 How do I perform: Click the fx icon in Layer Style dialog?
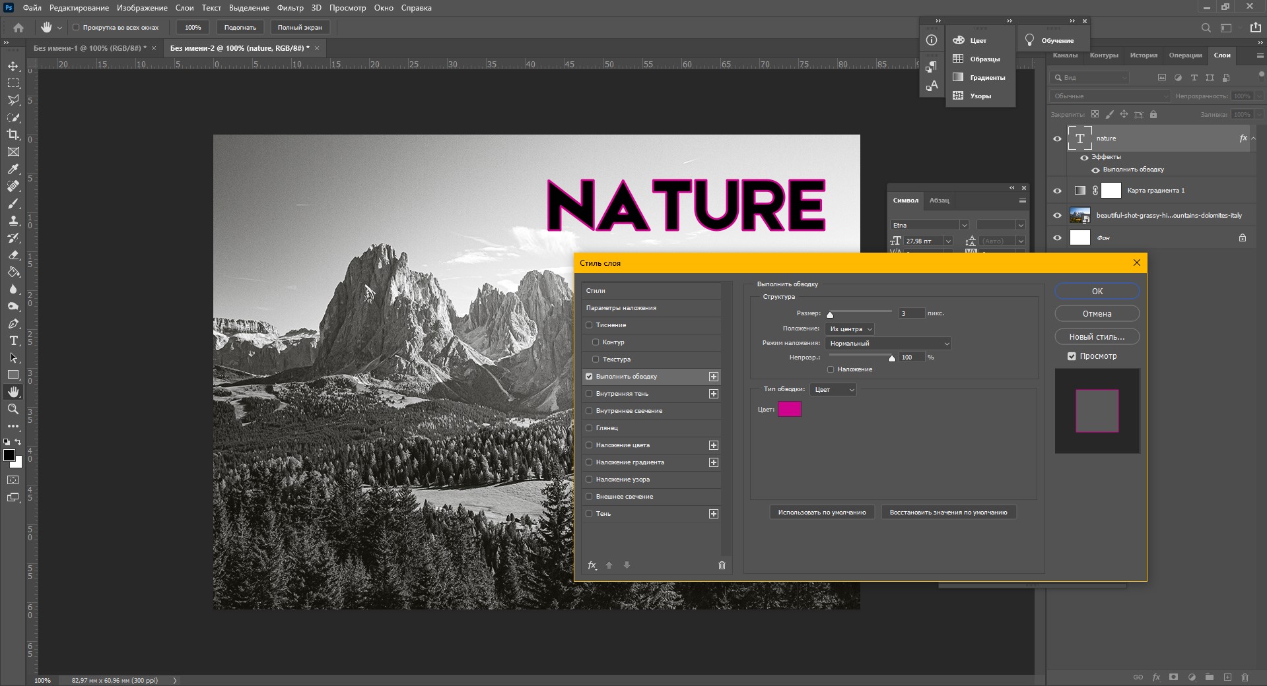(x=592, y=565)
